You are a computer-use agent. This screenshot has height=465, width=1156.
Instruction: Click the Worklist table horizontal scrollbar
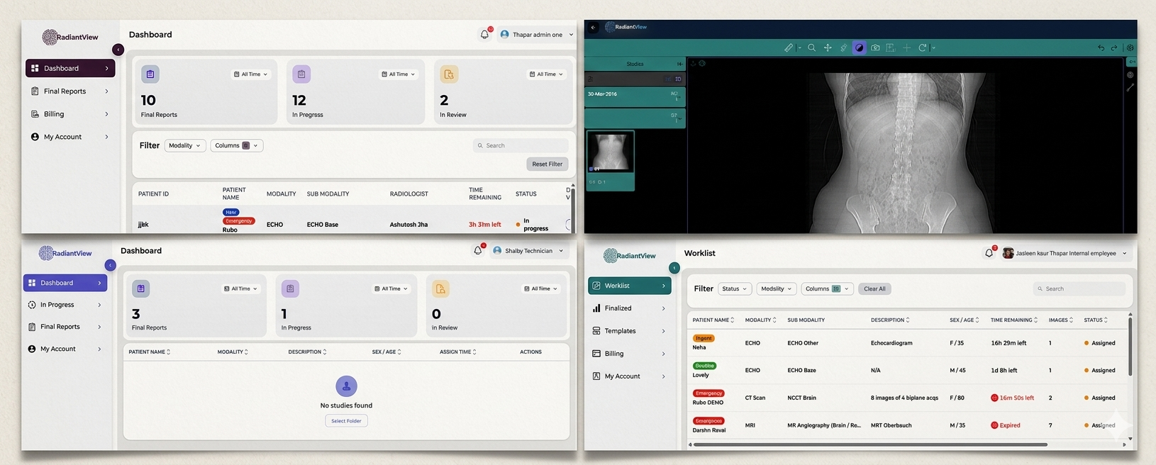(870, 444)
